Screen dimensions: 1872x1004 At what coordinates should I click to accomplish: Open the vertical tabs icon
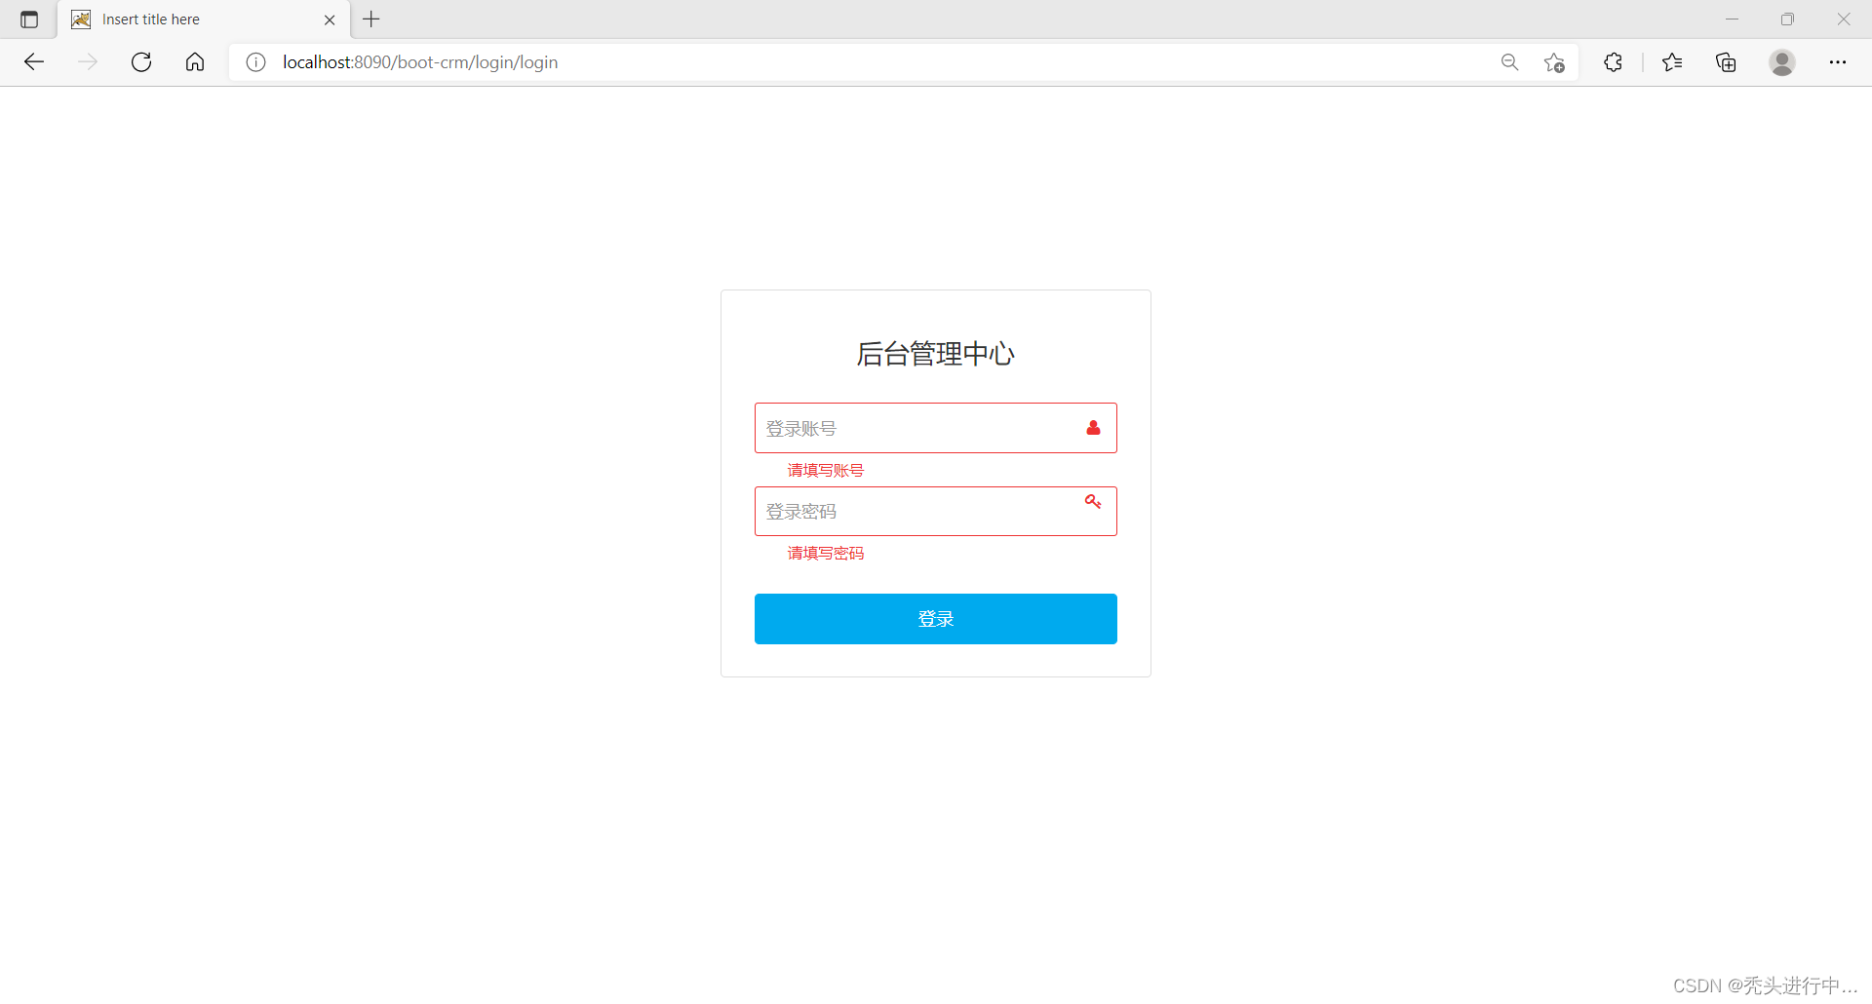point(28,19)
